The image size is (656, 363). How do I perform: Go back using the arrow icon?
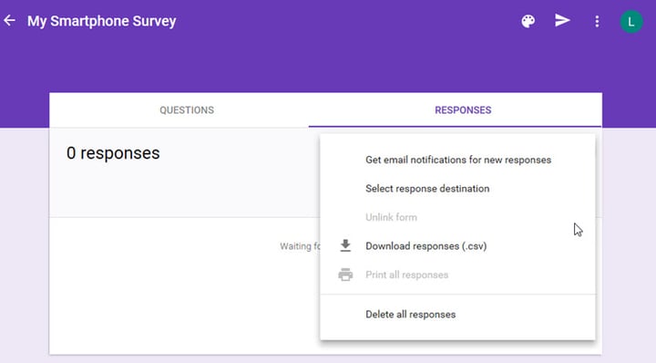point(9,20)
